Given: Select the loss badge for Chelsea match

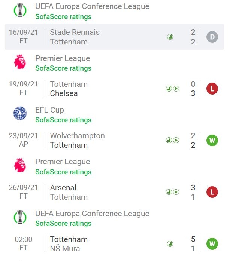Looking at the screenshot, I should click(x=212, y=89).
